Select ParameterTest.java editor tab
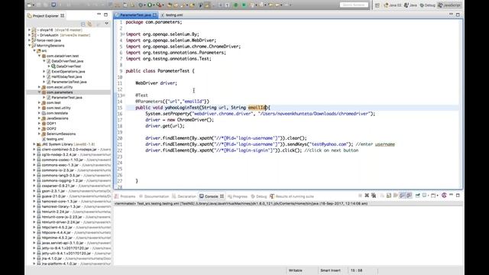The image size is (489, 275). [135, 15]
